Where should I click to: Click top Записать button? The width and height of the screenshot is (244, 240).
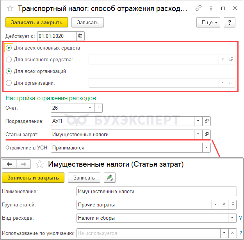coord(87,22)
